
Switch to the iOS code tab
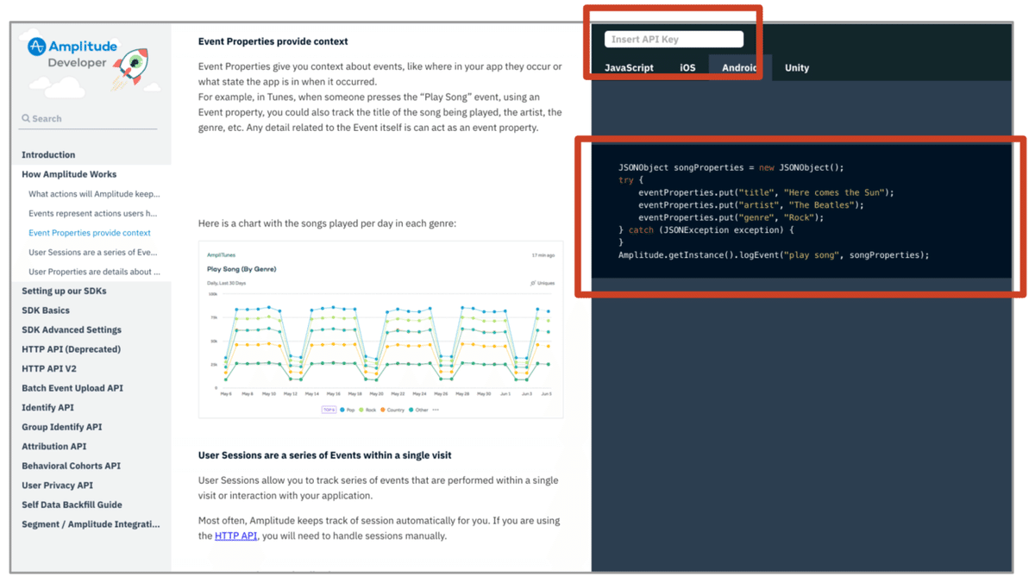tap(687, 67)
